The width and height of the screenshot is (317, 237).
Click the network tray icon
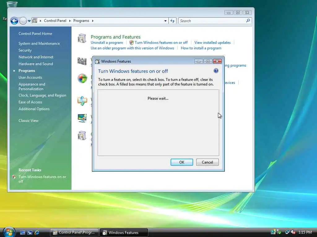(287, 232)
